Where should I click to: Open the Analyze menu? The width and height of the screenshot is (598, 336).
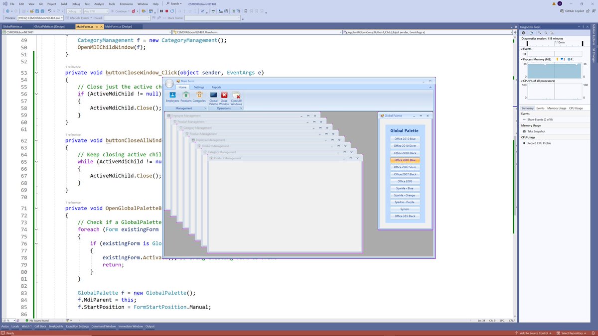(99, 4)
